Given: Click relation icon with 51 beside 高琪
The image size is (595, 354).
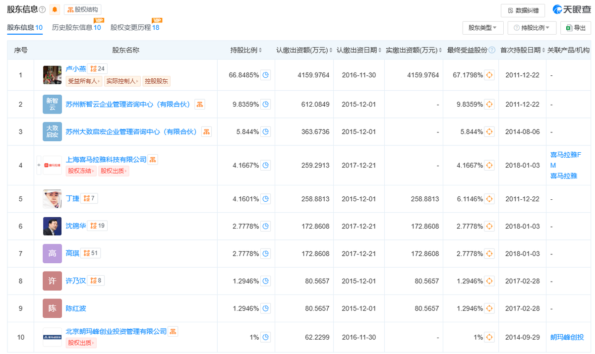Looking at the screenshot, I should (90, 253).
